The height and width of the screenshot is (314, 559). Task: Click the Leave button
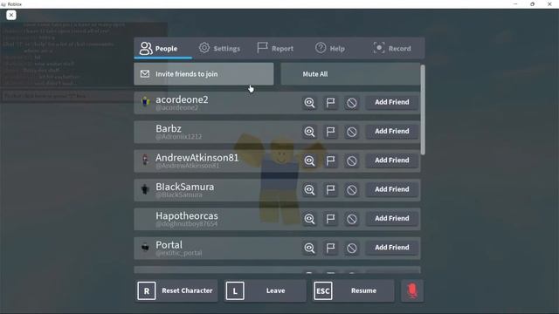pyautogui.click(x=265, y=290)
